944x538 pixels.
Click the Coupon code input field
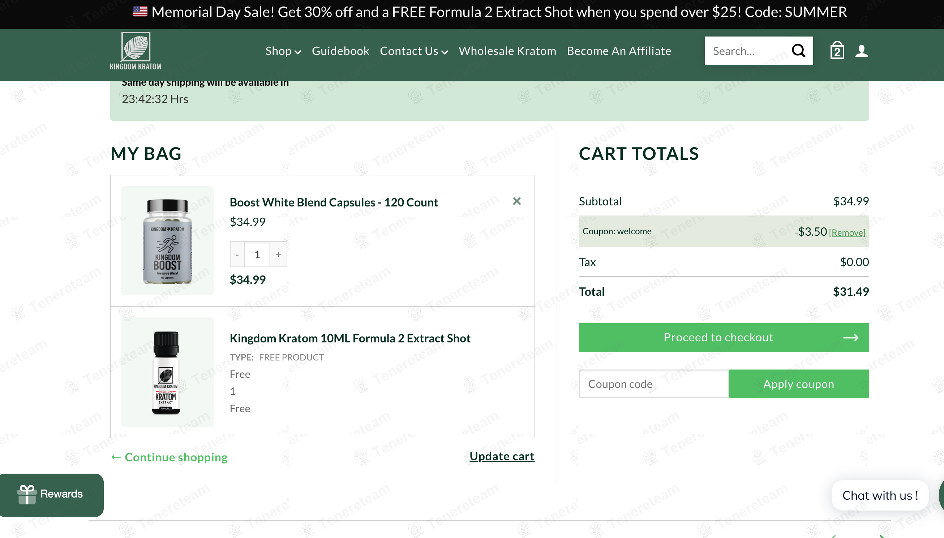tap(654, 384)
